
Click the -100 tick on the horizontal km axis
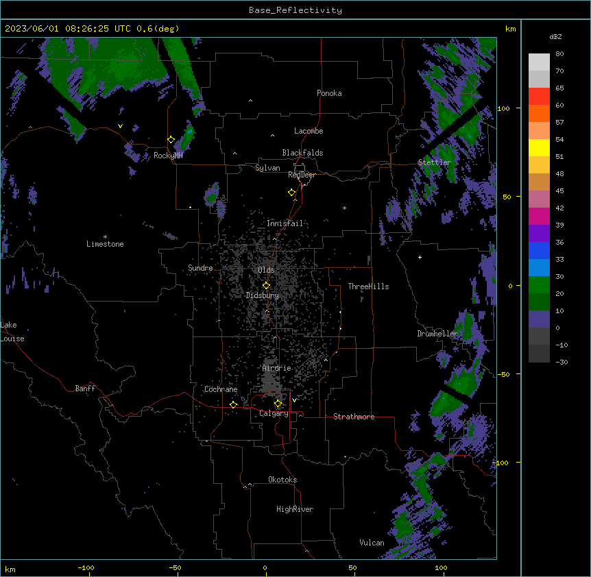(x=86, y=568)
